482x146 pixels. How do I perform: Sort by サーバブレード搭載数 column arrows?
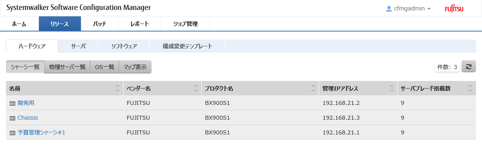point(470,89)
